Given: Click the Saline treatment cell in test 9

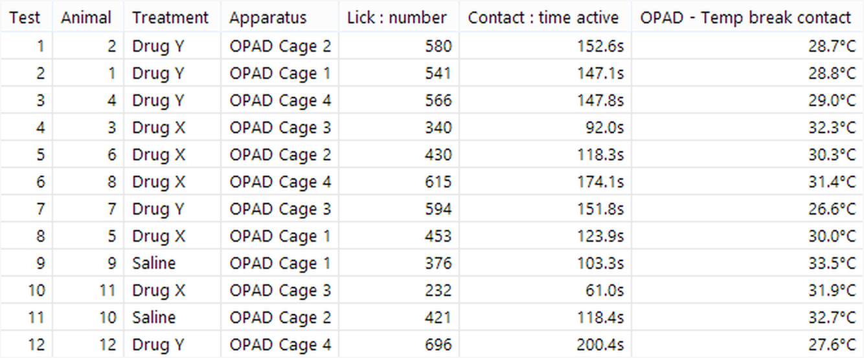Looking at the screenshot, I should (x=153, y=264).
